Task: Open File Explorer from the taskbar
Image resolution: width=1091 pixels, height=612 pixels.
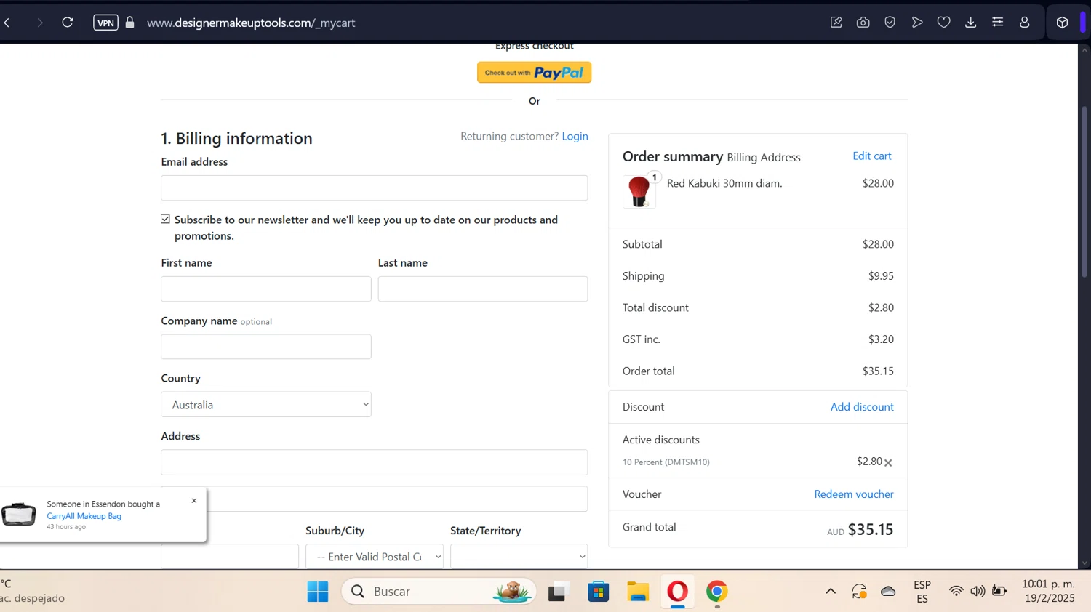Action: tap(638, 592)
